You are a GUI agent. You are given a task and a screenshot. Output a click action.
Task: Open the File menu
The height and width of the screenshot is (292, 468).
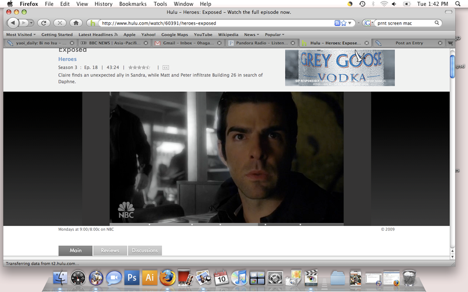tap(49, 4)
